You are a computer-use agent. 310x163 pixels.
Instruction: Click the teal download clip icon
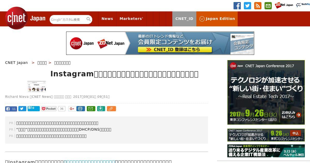[101, 109]
